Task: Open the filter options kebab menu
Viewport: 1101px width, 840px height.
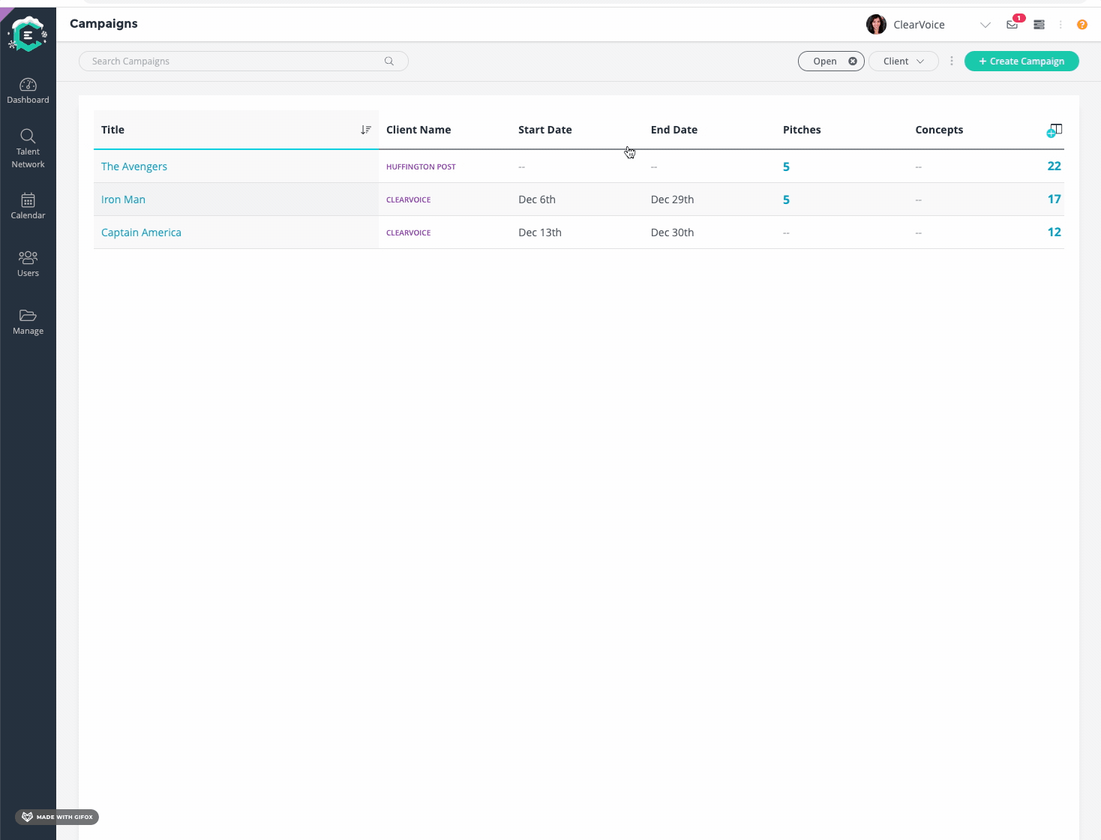Action: pyautogui.click(x=952, y=61)
